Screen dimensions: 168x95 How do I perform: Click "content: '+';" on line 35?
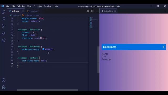click(29, 32)
